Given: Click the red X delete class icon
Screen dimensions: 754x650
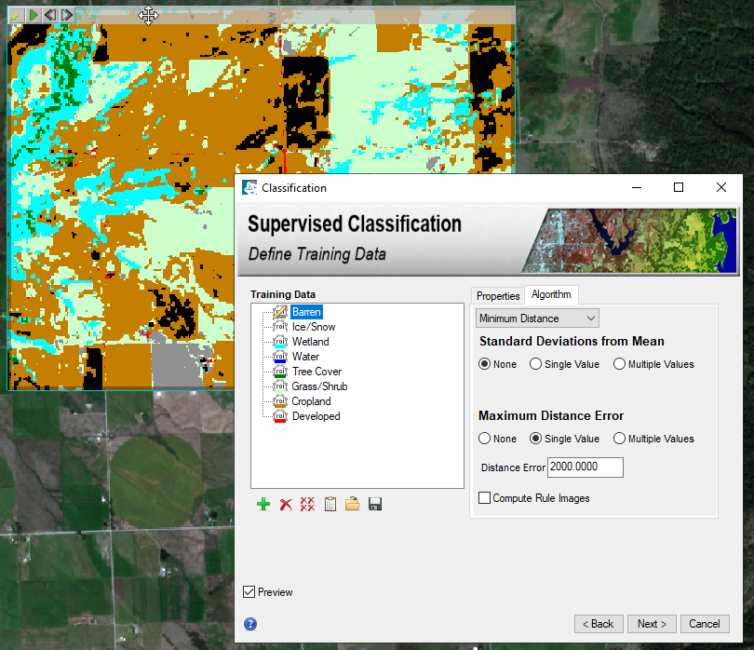Looking at the screenshot, I should (x=286, y=504).
